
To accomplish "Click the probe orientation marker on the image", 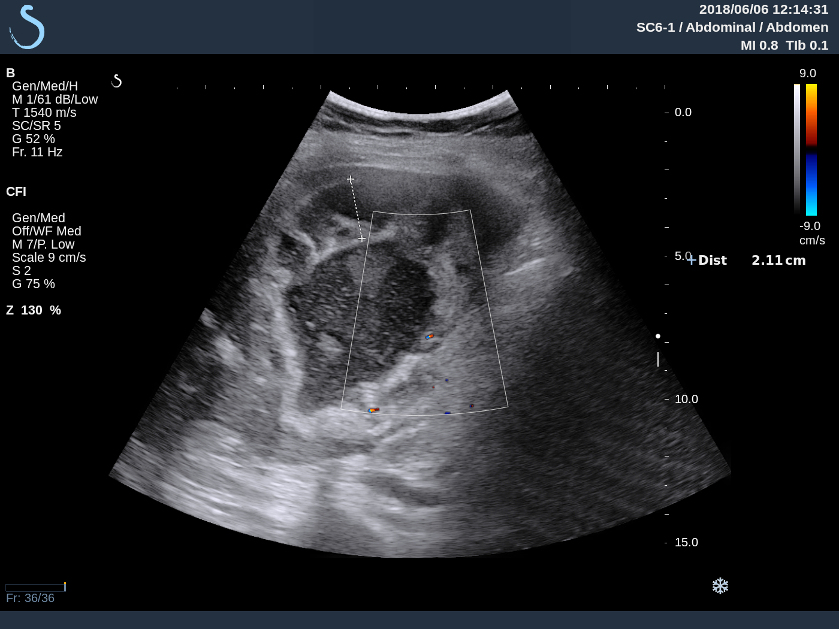I will tap(117, 80).
